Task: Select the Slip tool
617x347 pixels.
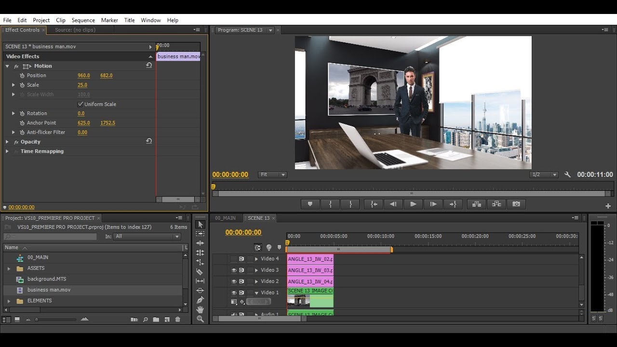Action: (x=201, y=281)
